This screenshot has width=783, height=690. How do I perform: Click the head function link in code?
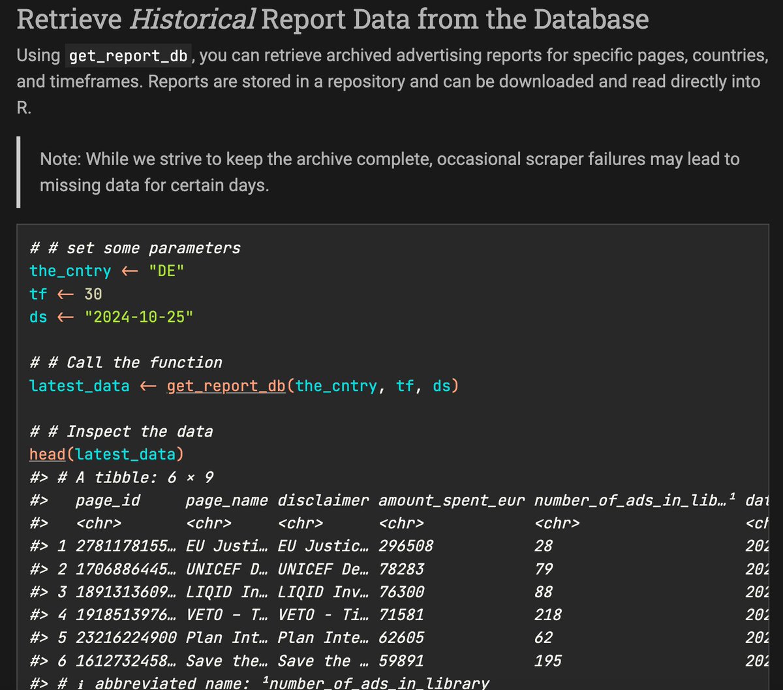(48, 454)
